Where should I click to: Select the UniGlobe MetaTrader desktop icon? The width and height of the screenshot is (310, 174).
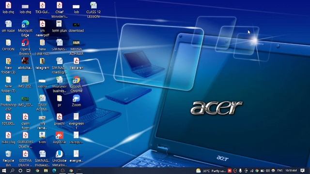pyautogui.click(x=59, y=159)
